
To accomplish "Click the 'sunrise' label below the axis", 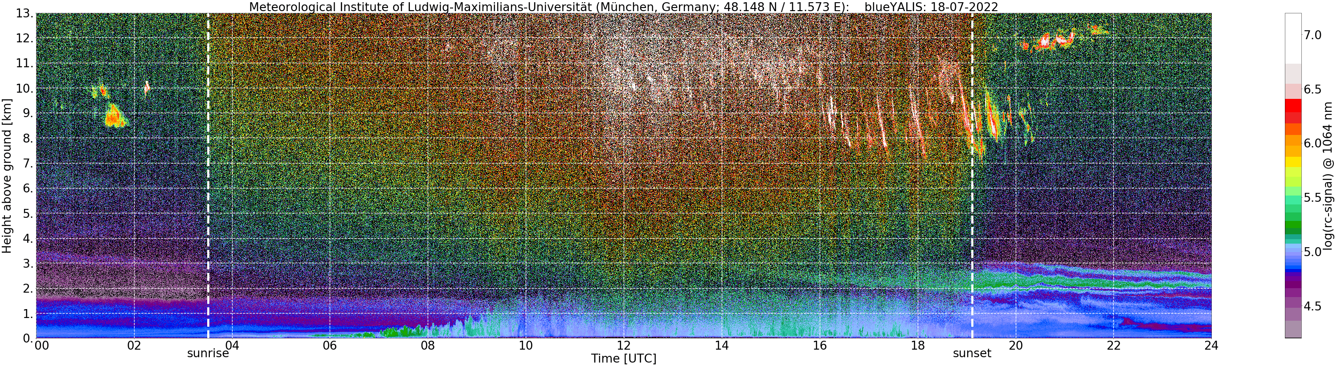I will click(208, 354).
